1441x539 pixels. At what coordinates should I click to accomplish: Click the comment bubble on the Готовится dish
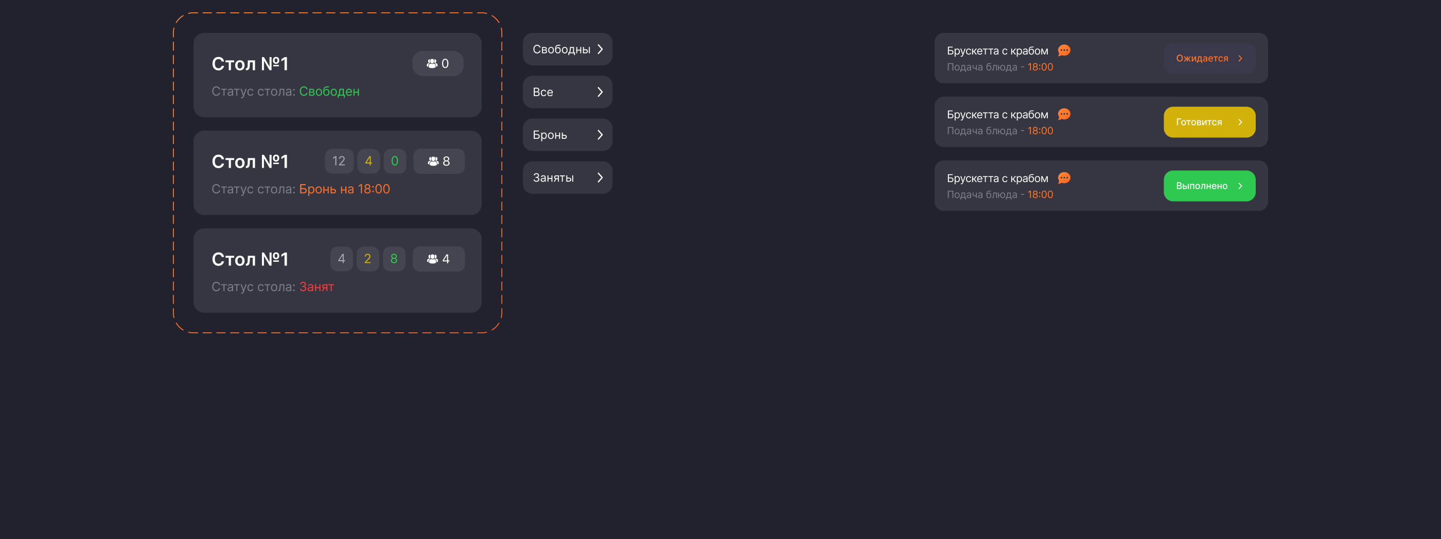pyautogui.click(x=1064, y=114)
